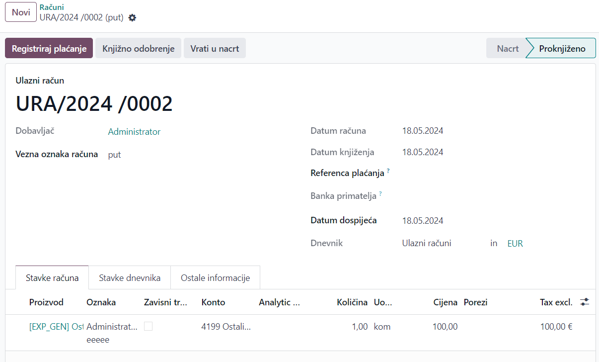Create a new record with Novi
The height and width of the screenshot is (362, 599).
[x=21, y=12]
